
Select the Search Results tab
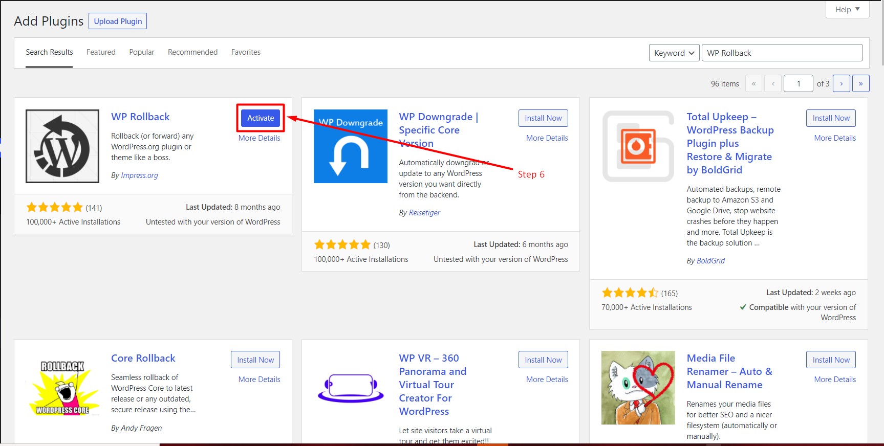tap(49, 52)
